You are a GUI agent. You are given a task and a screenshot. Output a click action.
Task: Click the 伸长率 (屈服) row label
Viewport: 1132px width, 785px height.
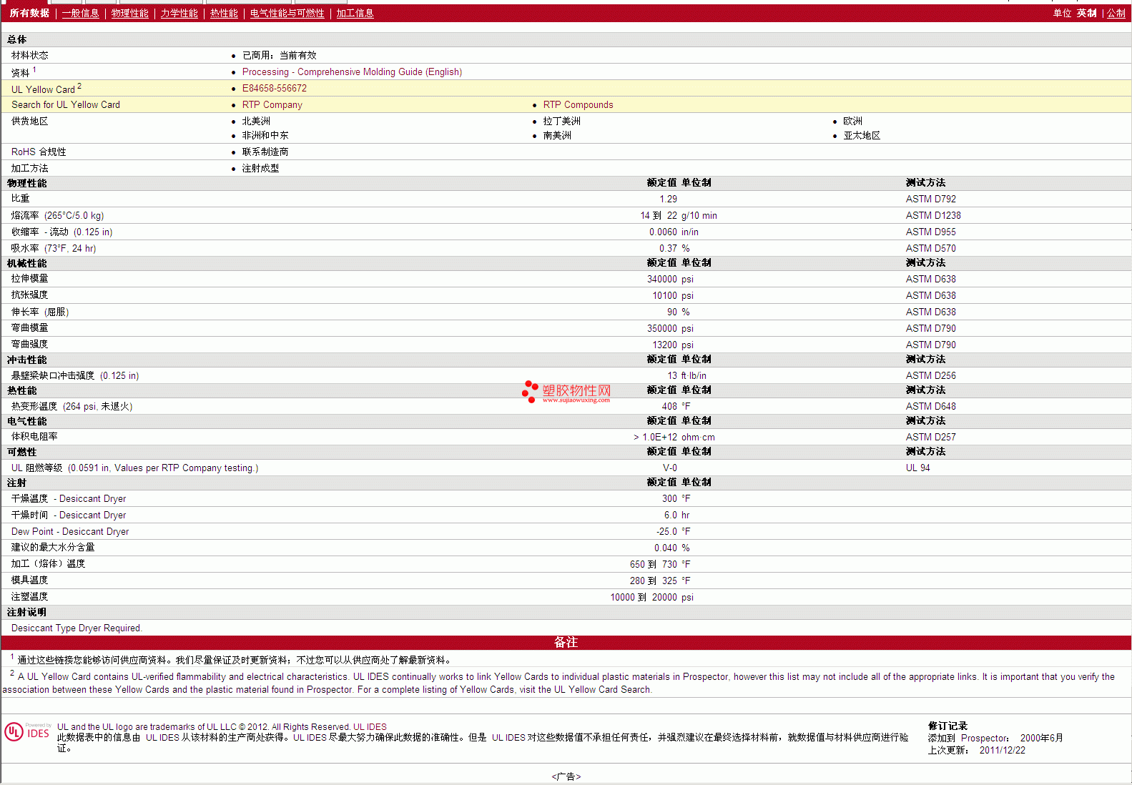(x=40, y=312)
